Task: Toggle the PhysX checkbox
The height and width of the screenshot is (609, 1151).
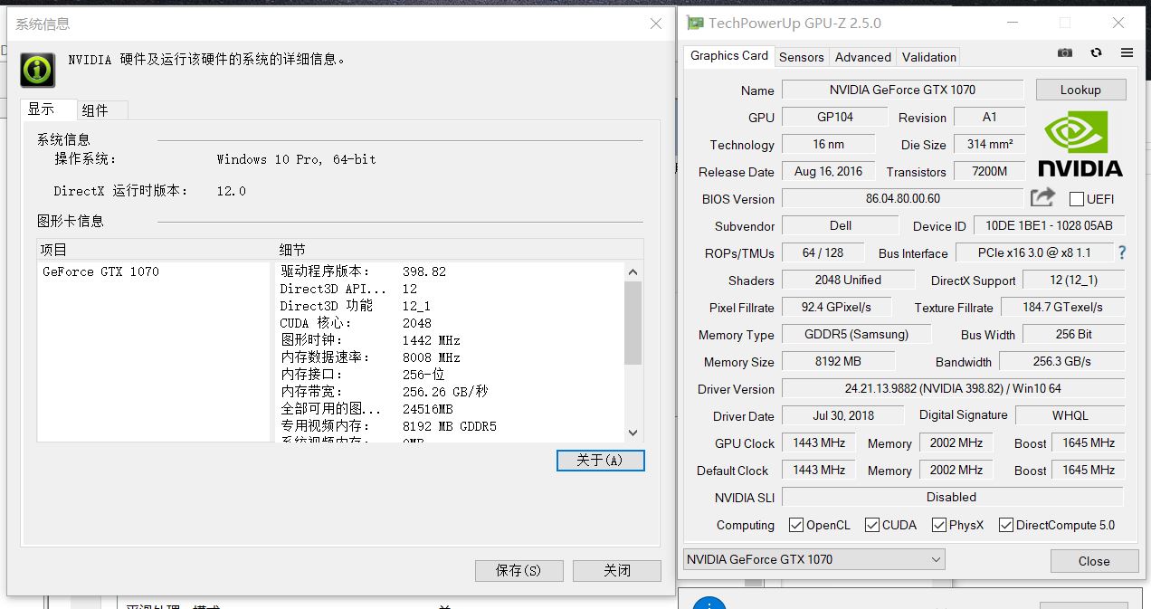Action: coord(939,525)
